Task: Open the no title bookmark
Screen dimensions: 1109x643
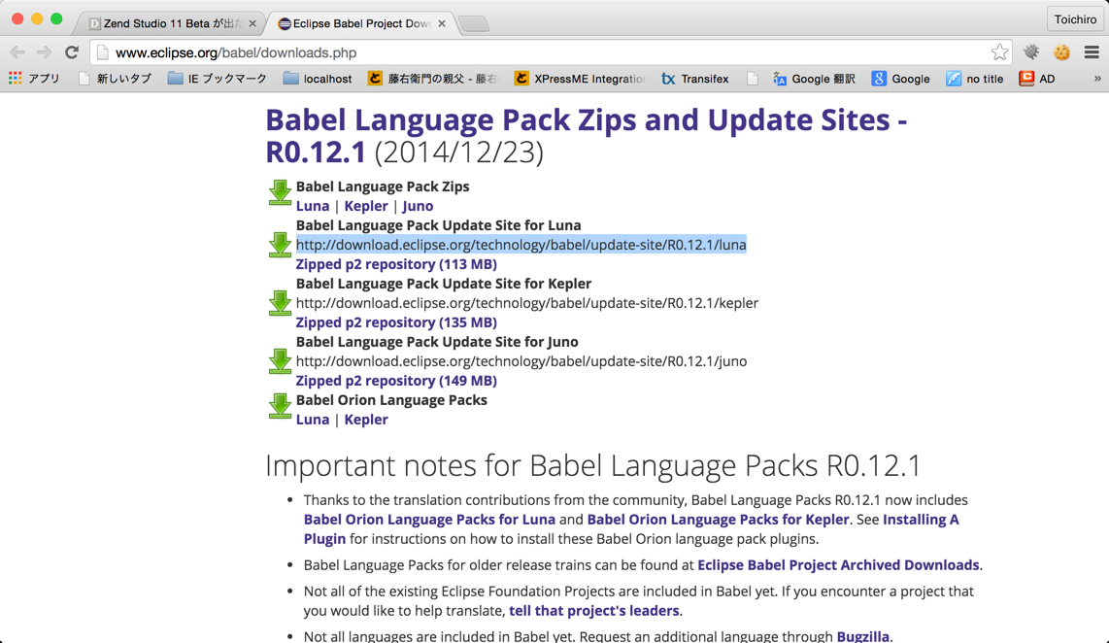Action: [x=975, y=79]
